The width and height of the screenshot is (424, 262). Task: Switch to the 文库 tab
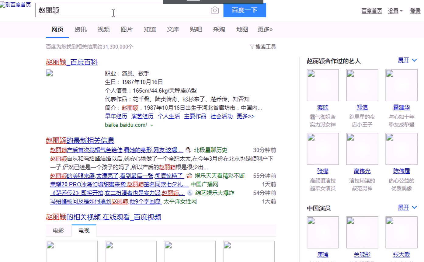point(173,30)
